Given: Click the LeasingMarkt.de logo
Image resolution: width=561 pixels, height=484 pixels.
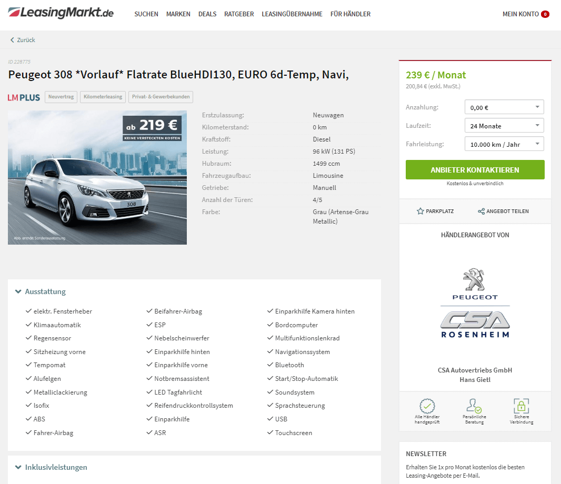Looking at the screenshot, I should (x=61, y=13).
